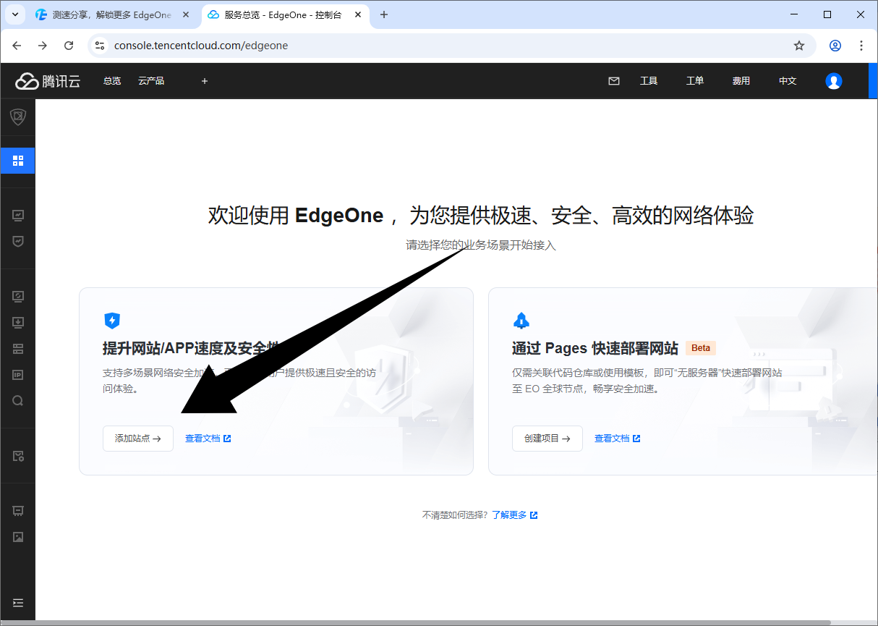Open the 了解更多 link
Screen dimensions: 878x626
509,515
